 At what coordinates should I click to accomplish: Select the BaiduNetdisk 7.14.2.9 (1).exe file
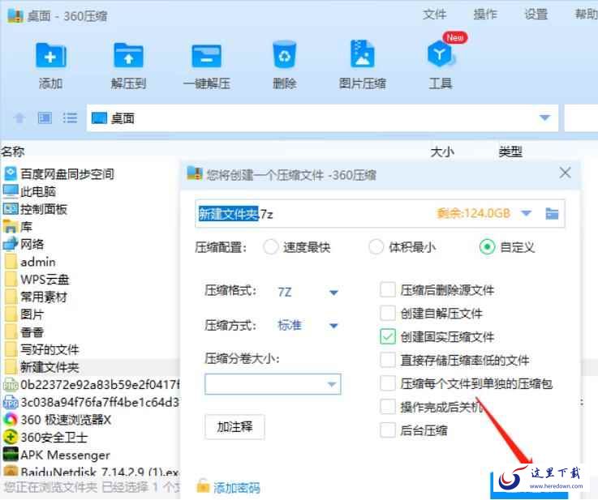(89, 472)
